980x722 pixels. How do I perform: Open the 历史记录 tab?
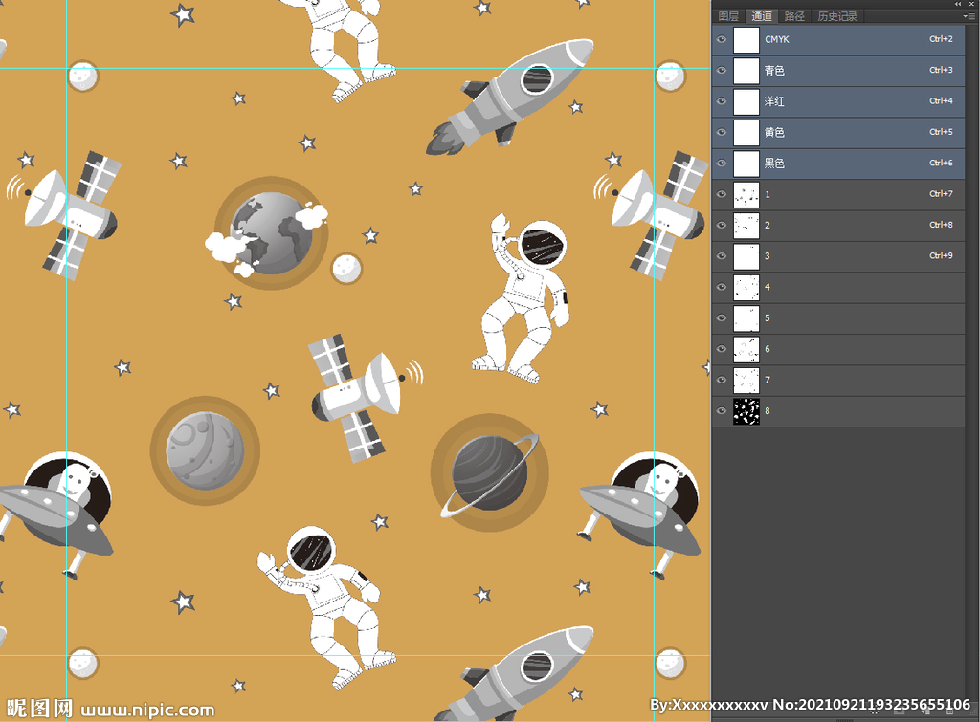click(837, 16)
